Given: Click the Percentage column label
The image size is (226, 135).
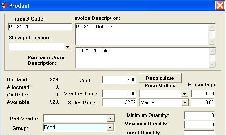Looking at the screenshot, I should click(x=201, y=84).
